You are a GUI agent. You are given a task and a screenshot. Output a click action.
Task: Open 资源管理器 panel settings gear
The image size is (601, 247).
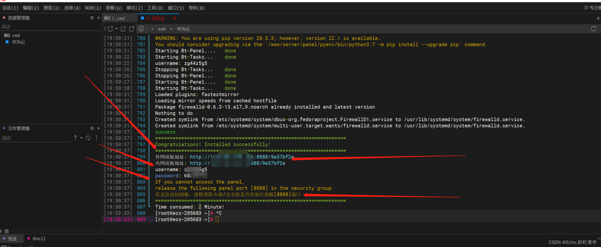92,18
